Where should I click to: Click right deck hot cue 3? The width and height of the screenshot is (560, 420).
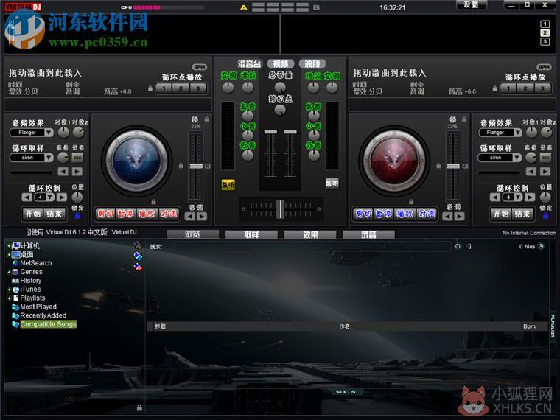[x=542, y=88]
